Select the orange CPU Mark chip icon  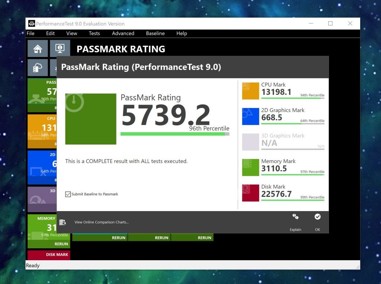250,91
